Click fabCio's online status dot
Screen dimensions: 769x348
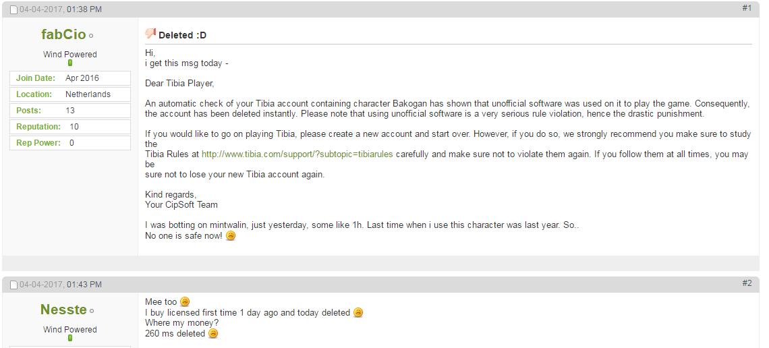(x=91, y=36)
